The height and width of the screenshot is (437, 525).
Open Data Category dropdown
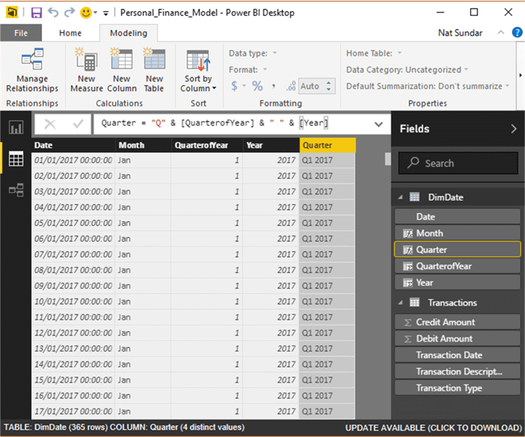(407, 69)
